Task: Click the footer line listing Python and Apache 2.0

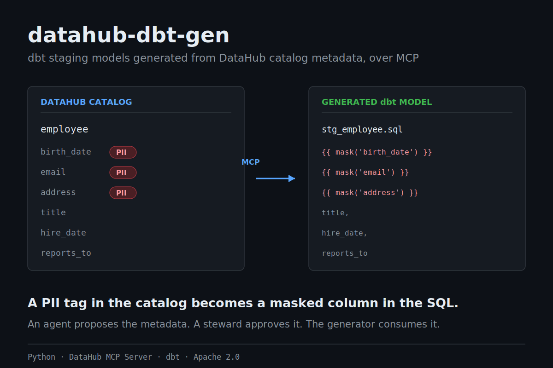Action: tap(134, 357)
